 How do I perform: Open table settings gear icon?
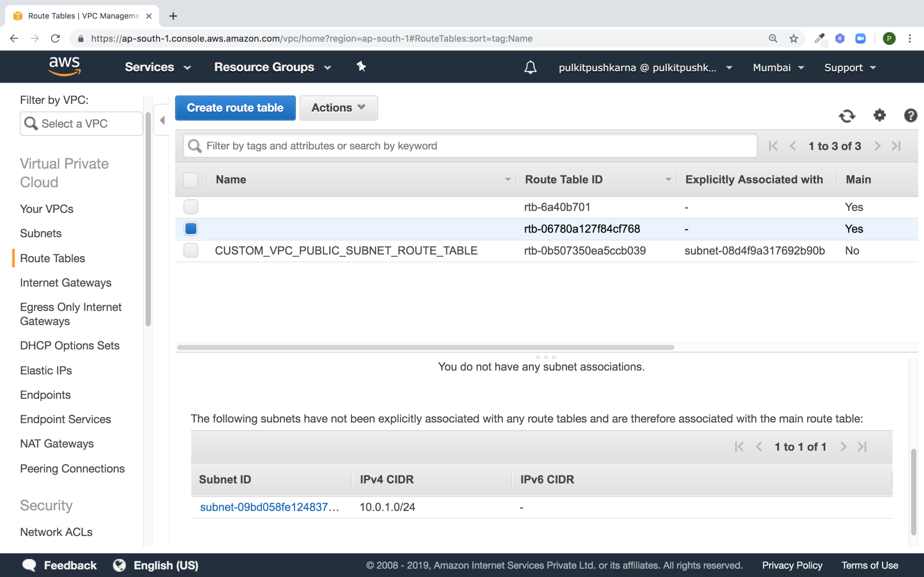(879, 115)
